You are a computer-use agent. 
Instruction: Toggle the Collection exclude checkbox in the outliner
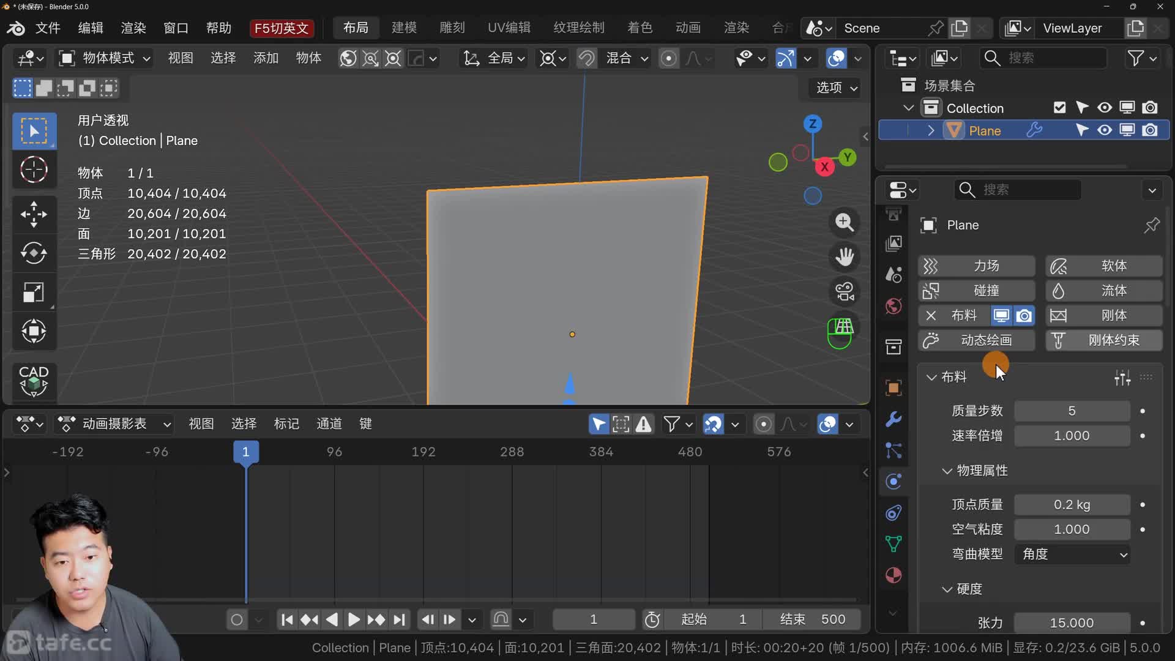(1059, 108)
